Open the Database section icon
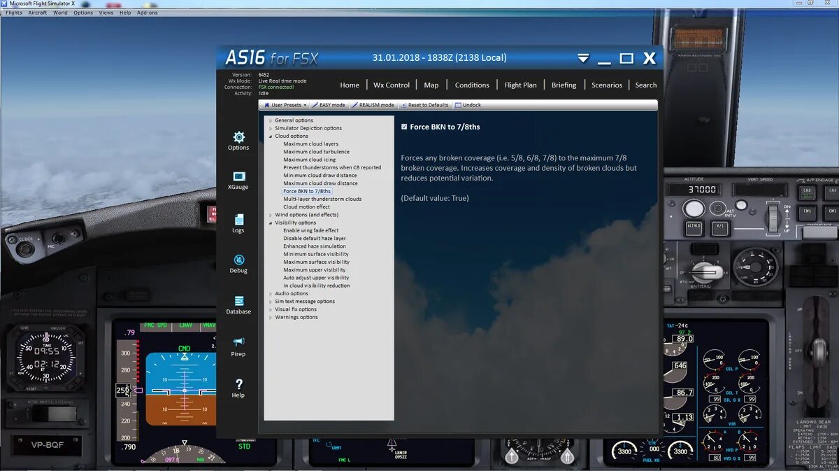Screen dimensions: 839x471 pos(238,304)
